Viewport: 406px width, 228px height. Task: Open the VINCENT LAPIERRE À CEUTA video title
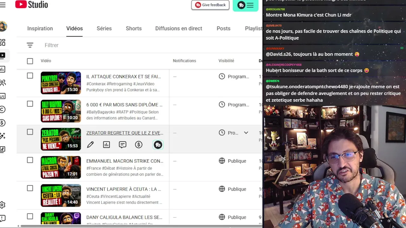tap(124, 189)
